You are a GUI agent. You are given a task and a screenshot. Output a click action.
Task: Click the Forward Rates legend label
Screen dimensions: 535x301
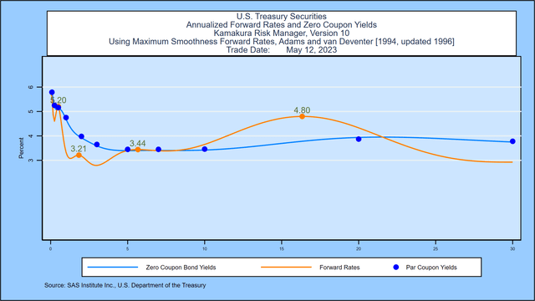pos(339,268)
